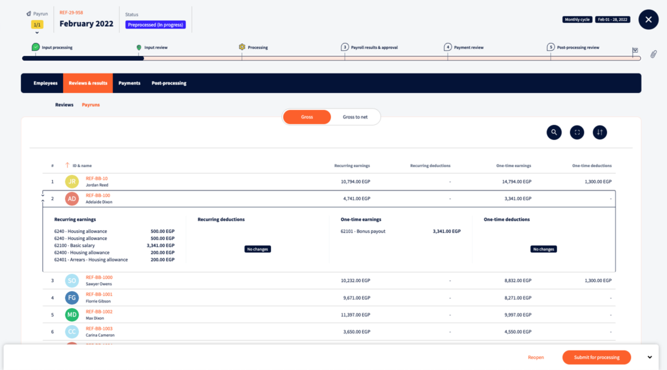Image resolution: width=667 pixels, height=370 pixels.
Task: Close the payrun with the X button
Action: pos(648,20)
